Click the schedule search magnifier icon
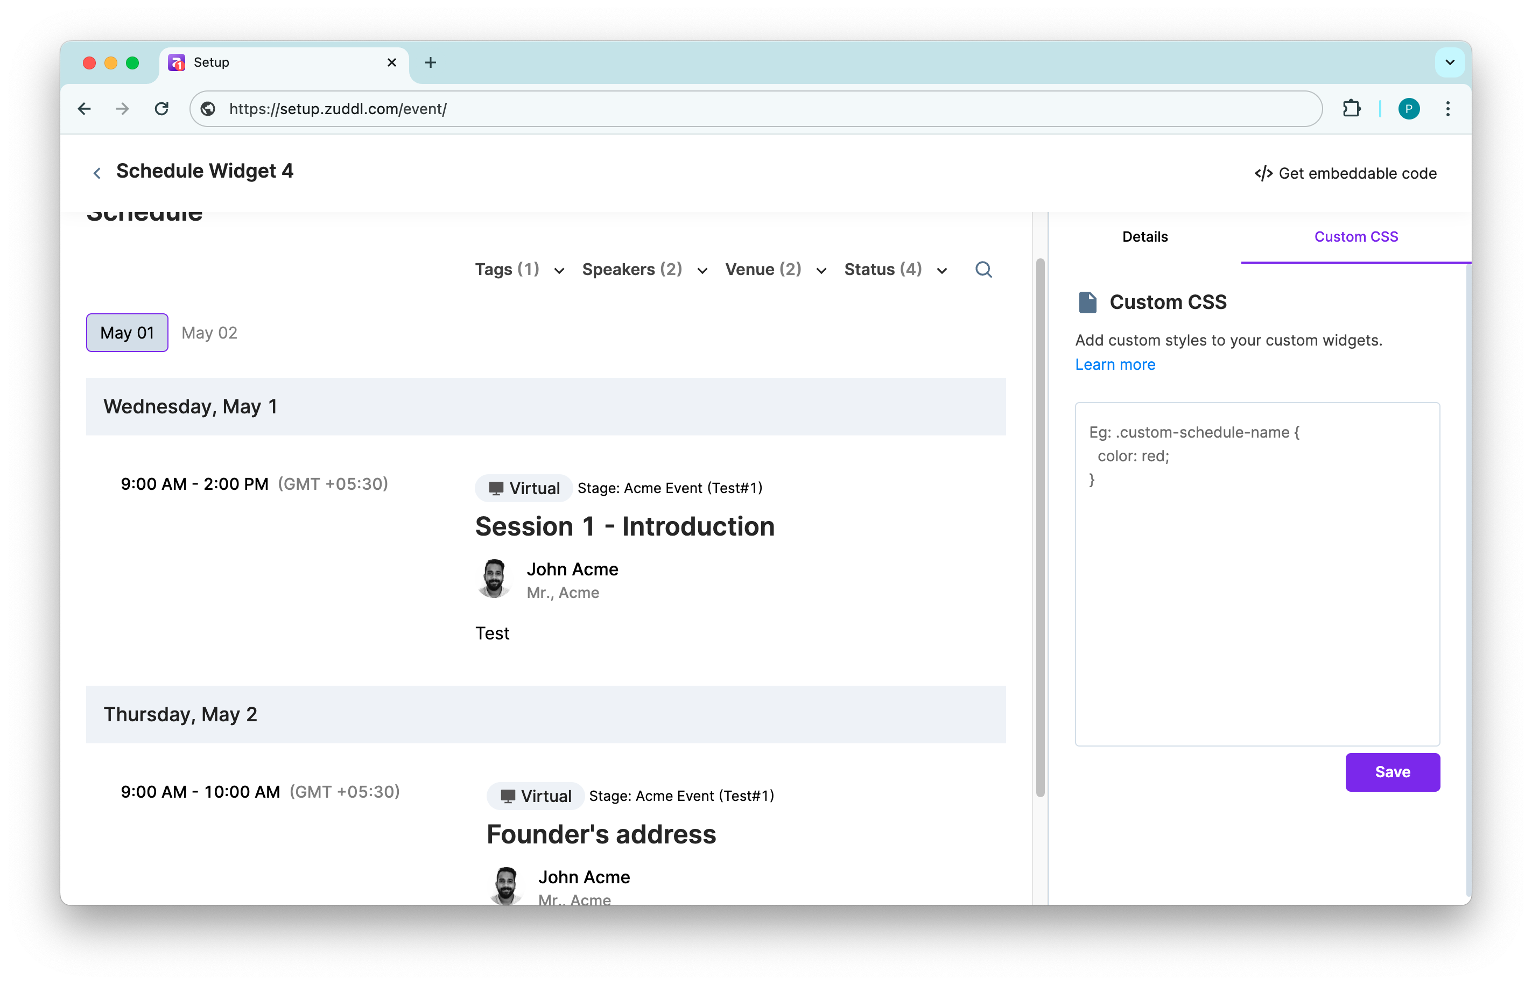Screen dimensions: 1532x985 (x=983, y=269)
